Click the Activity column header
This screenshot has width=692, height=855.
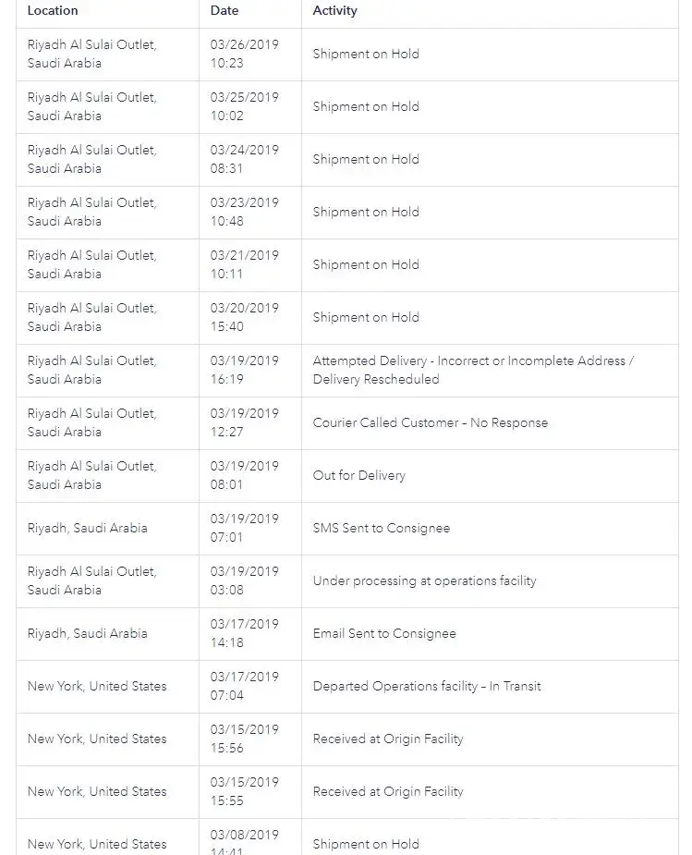click(334, 11)
